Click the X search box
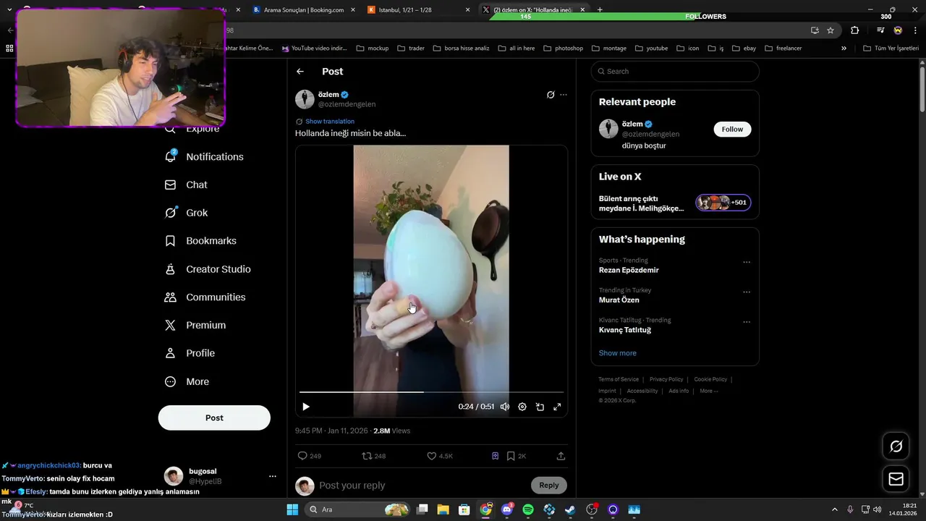 675,71
